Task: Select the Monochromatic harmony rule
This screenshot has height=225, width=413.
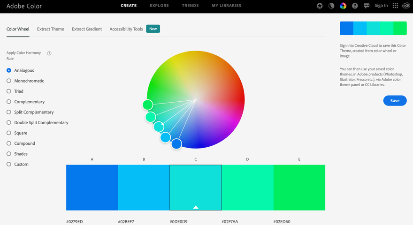Action: tap(25, 81)
